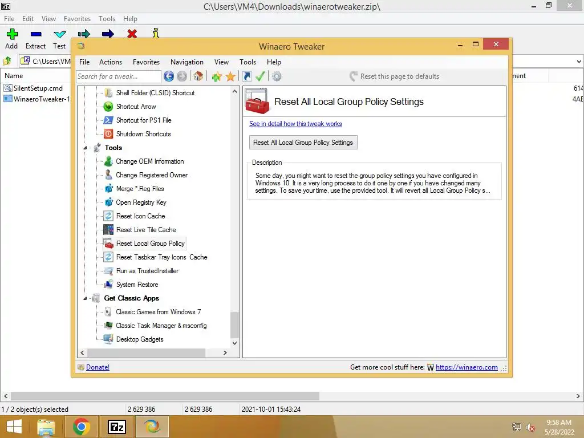
Task: Click Reset this page to defaults
Action: tap(395, 76)
